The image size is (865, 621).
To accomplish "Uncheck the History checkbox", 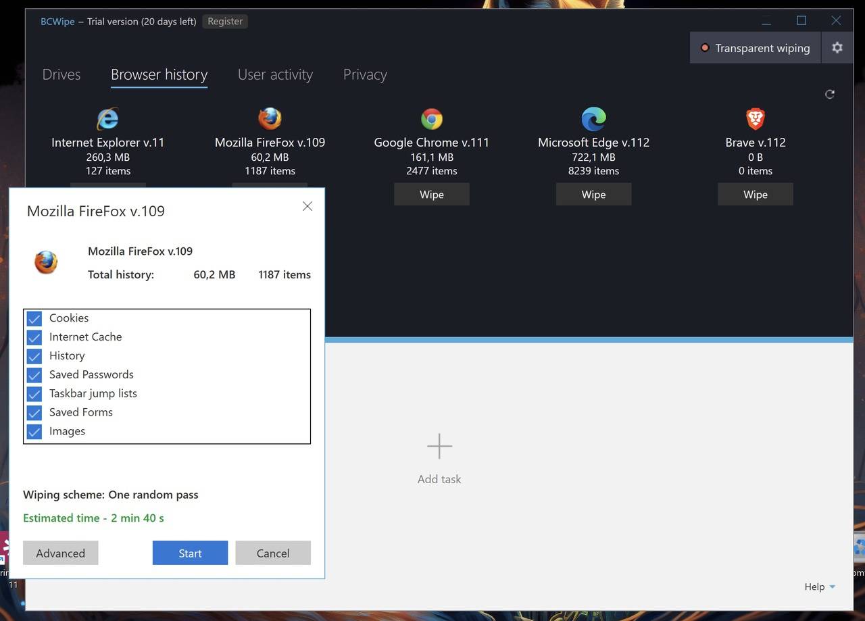I will 34,356.
